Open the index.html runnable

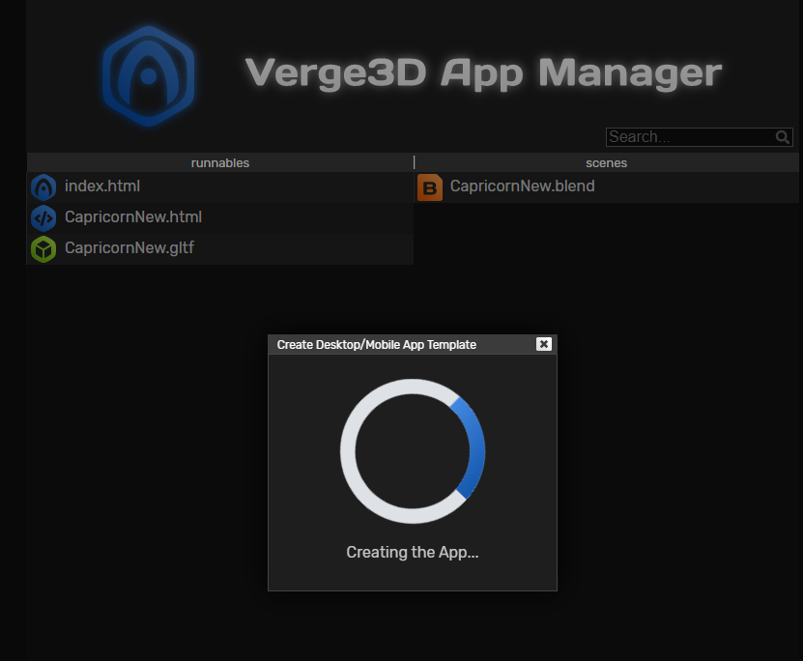(102, 187)
